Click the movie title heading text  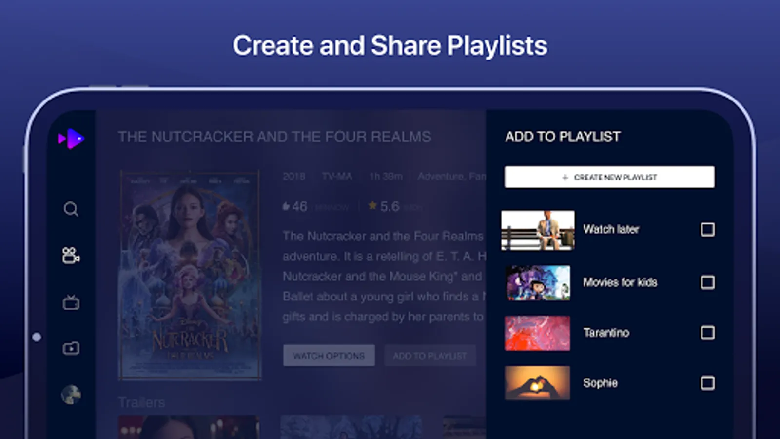pos(274,137)
